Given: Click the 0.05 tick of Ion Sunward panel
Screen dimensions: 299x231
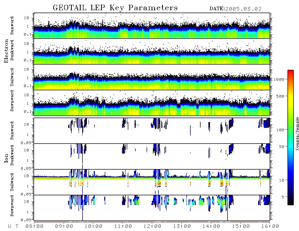Looking at the screenshot, I should click(x=26, y=143).
